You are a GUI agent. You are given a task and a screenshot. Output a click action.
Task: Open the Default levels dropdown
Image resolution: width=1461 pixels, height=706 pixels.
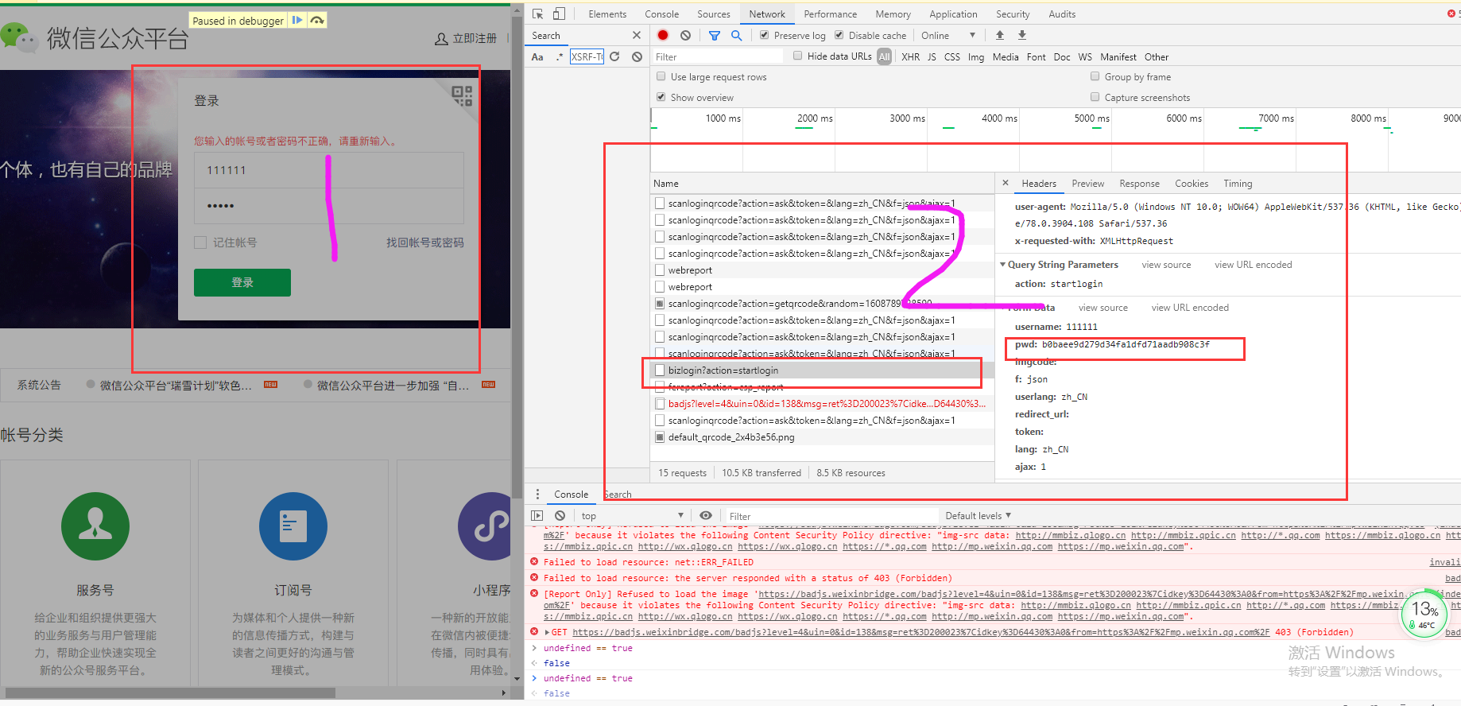pos(979,515)
